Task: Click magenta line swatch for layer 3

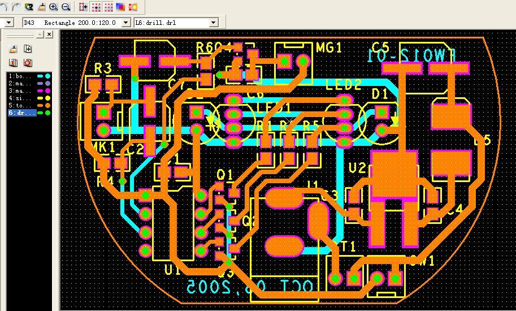Action: (40, 90)
